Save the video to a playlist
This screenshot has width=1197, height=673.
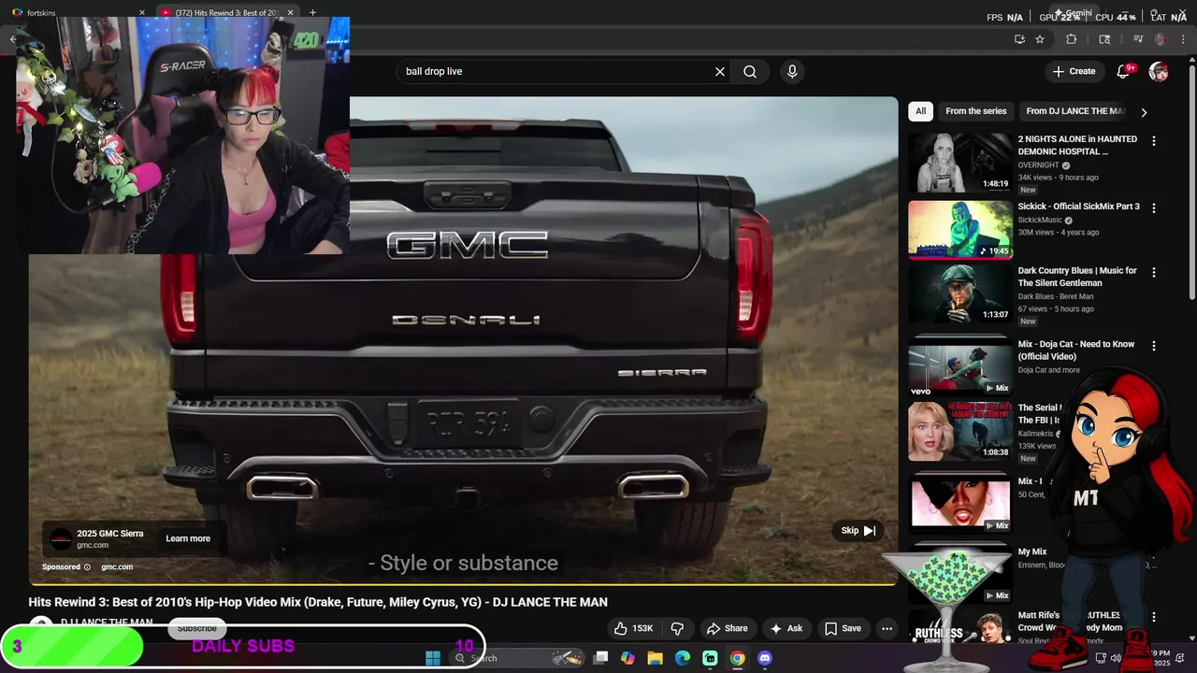[842, 628]
